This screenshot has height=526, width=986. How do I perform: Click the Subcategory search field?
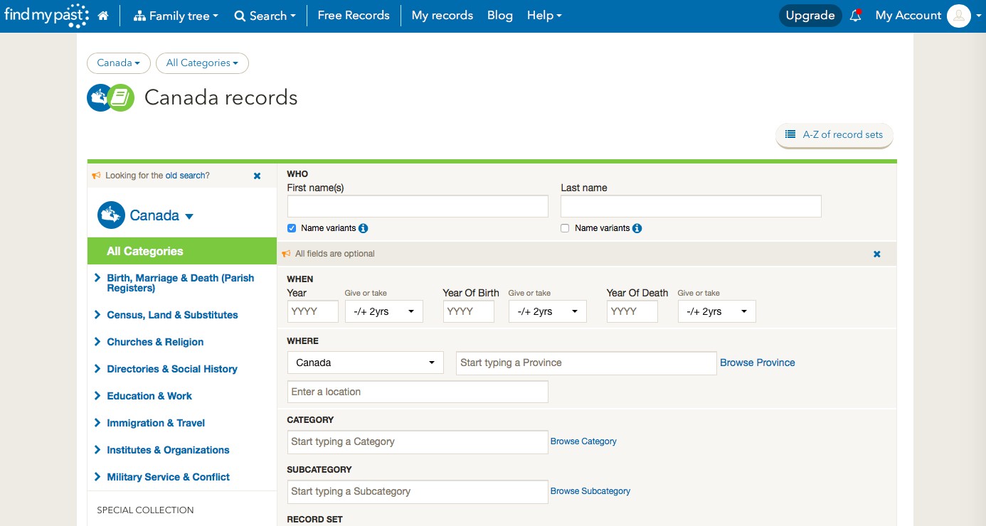click(418, 491)
